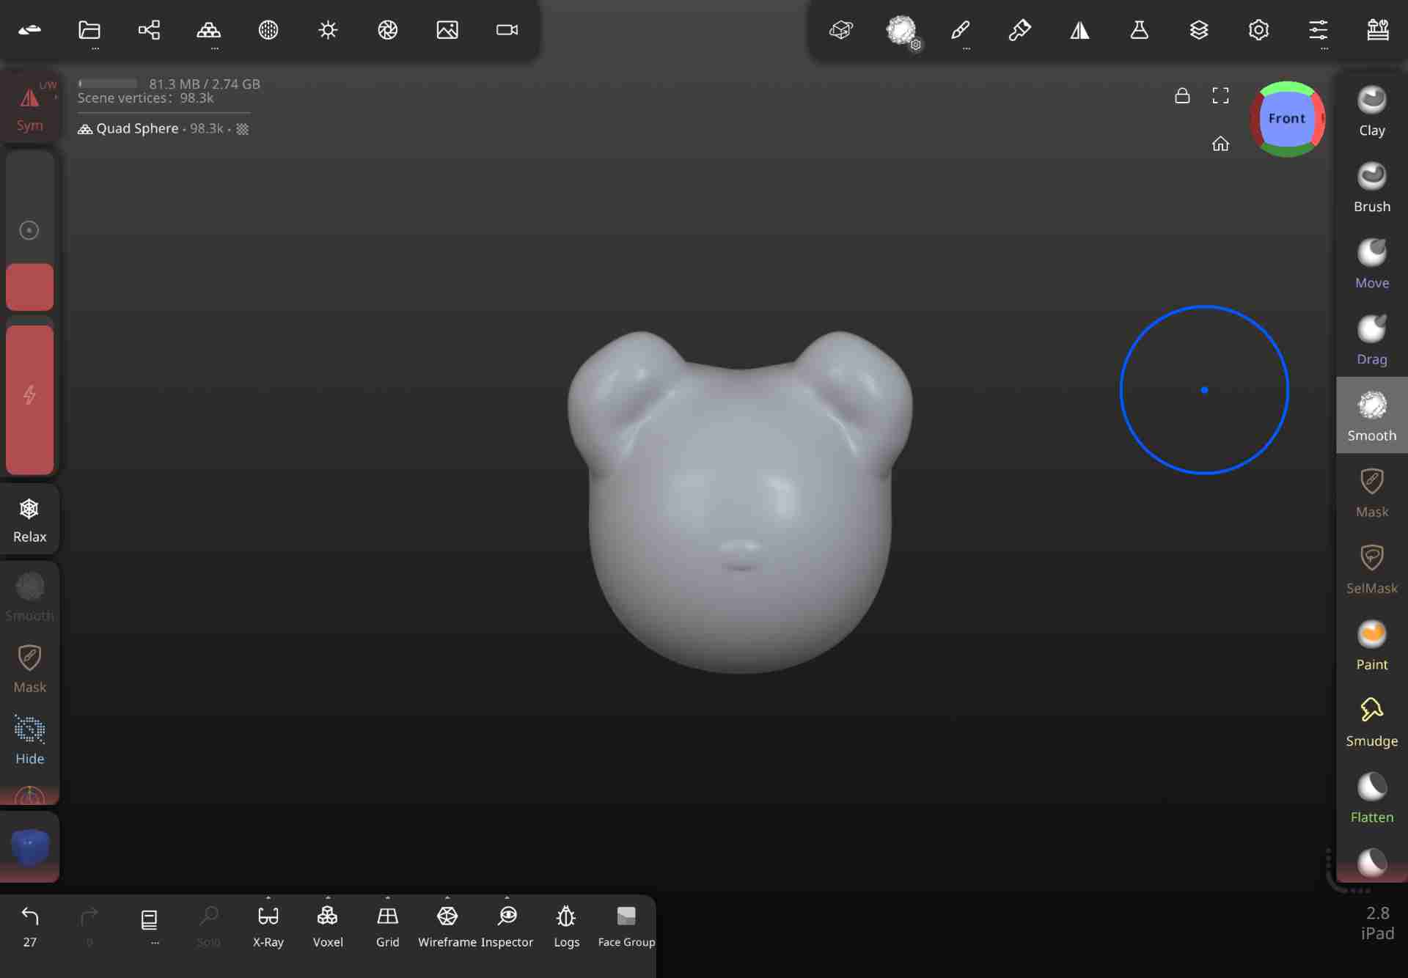Toggle the camera lock icon

click(1182, 95)
